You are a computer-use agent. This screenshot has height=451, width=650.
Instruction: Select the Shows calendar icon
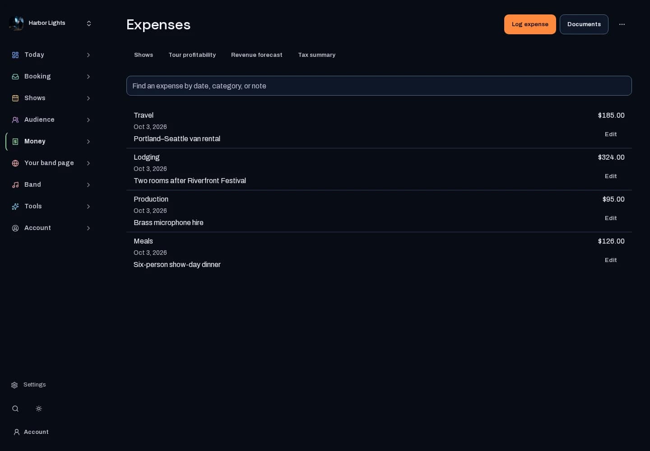point(15,98)
